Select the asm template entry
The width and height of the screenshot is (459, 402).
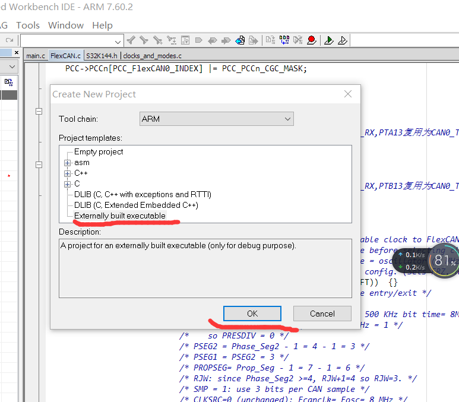coord(82,163)
